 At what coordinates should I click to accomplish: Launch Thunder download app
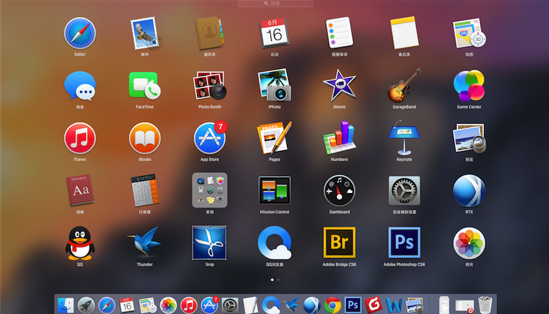(x=144, y=243)
